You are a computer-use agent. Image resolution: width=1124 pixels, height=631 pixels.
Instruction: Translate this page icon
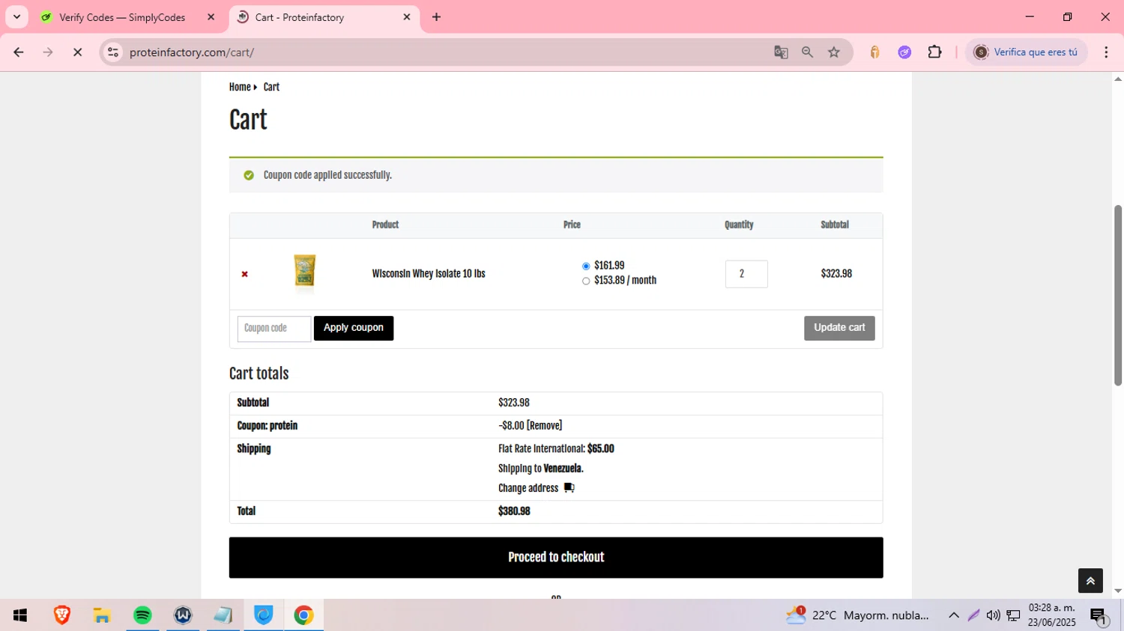click(x=781, y=52)
